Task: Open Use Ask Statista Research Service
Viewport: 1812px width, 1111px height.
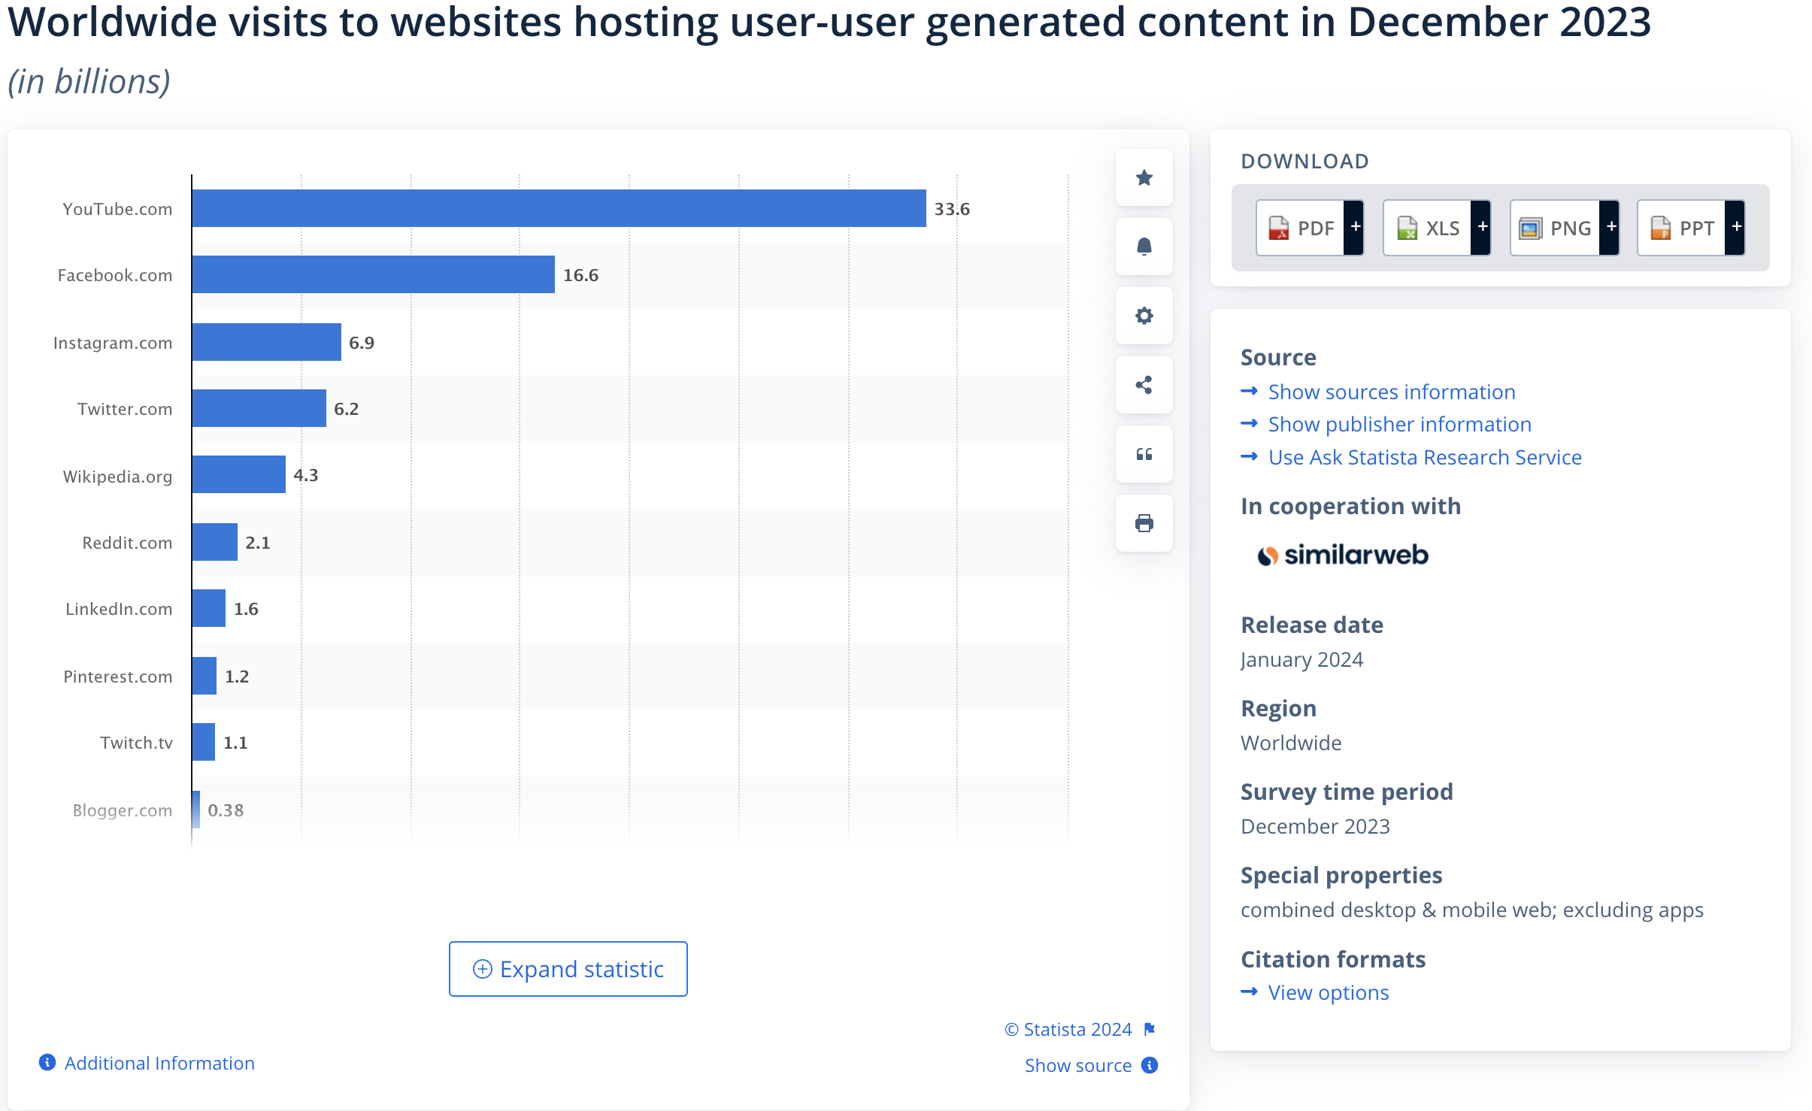Action: tap(1425, 457)
